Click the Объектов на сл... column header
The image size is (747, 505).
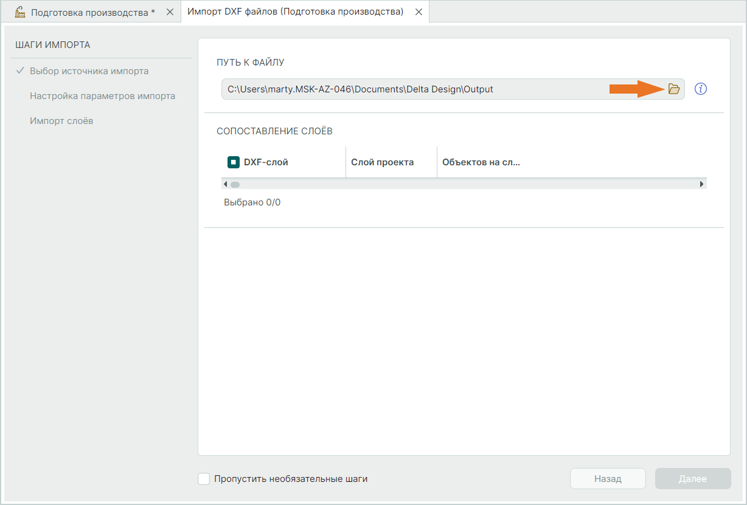(481, 162)
